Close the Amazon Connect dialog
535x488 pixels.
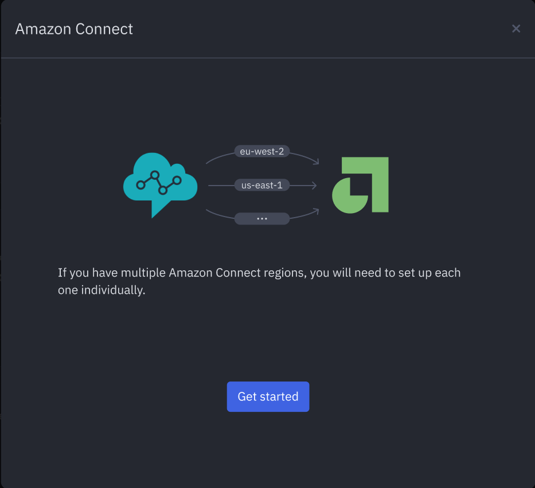(516, 29)
